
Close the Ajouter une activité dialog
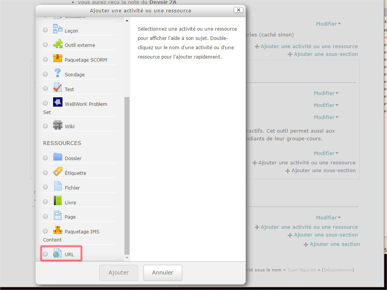239,10
